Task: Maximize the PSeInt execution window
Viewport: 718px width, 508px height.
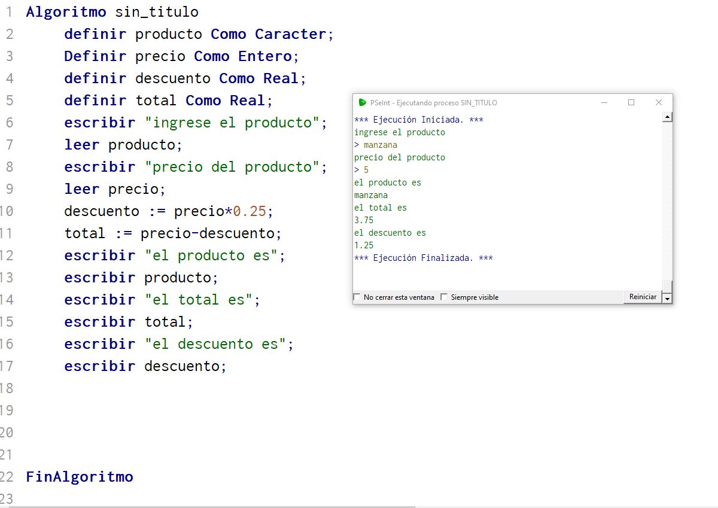Action: coord(631,102)
